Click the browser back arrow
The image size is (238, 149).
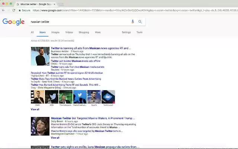tap(3, 10)
